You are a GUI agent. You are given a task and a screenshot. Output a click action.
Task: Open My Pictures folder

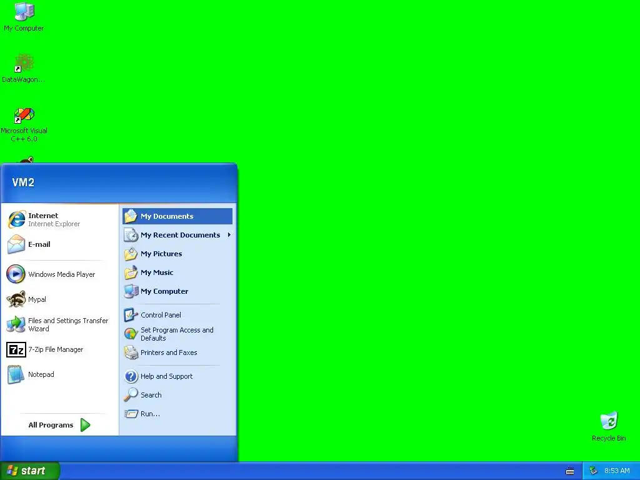177,254
